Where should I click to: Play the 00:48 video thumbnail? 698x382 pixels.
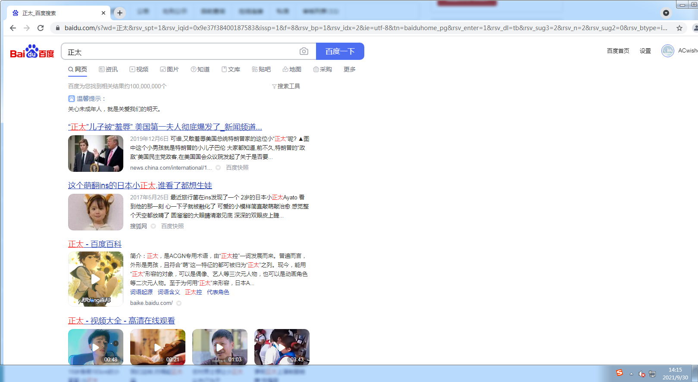pyautogui.click(x=96, y=347)
